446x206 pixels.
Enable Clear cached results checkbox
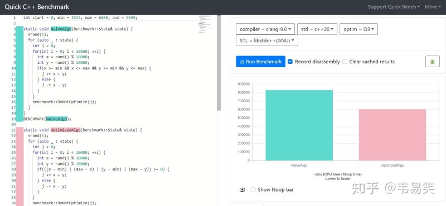tap(345, 62)
